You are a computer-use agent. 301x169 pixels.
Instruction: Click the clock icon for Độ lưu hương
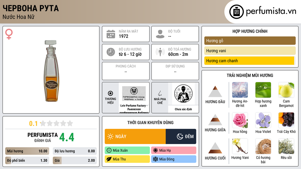pos(111,52)
